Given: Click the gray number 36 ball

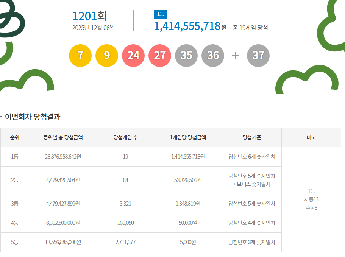Looking at the screenshot, I should click(213, 55).
